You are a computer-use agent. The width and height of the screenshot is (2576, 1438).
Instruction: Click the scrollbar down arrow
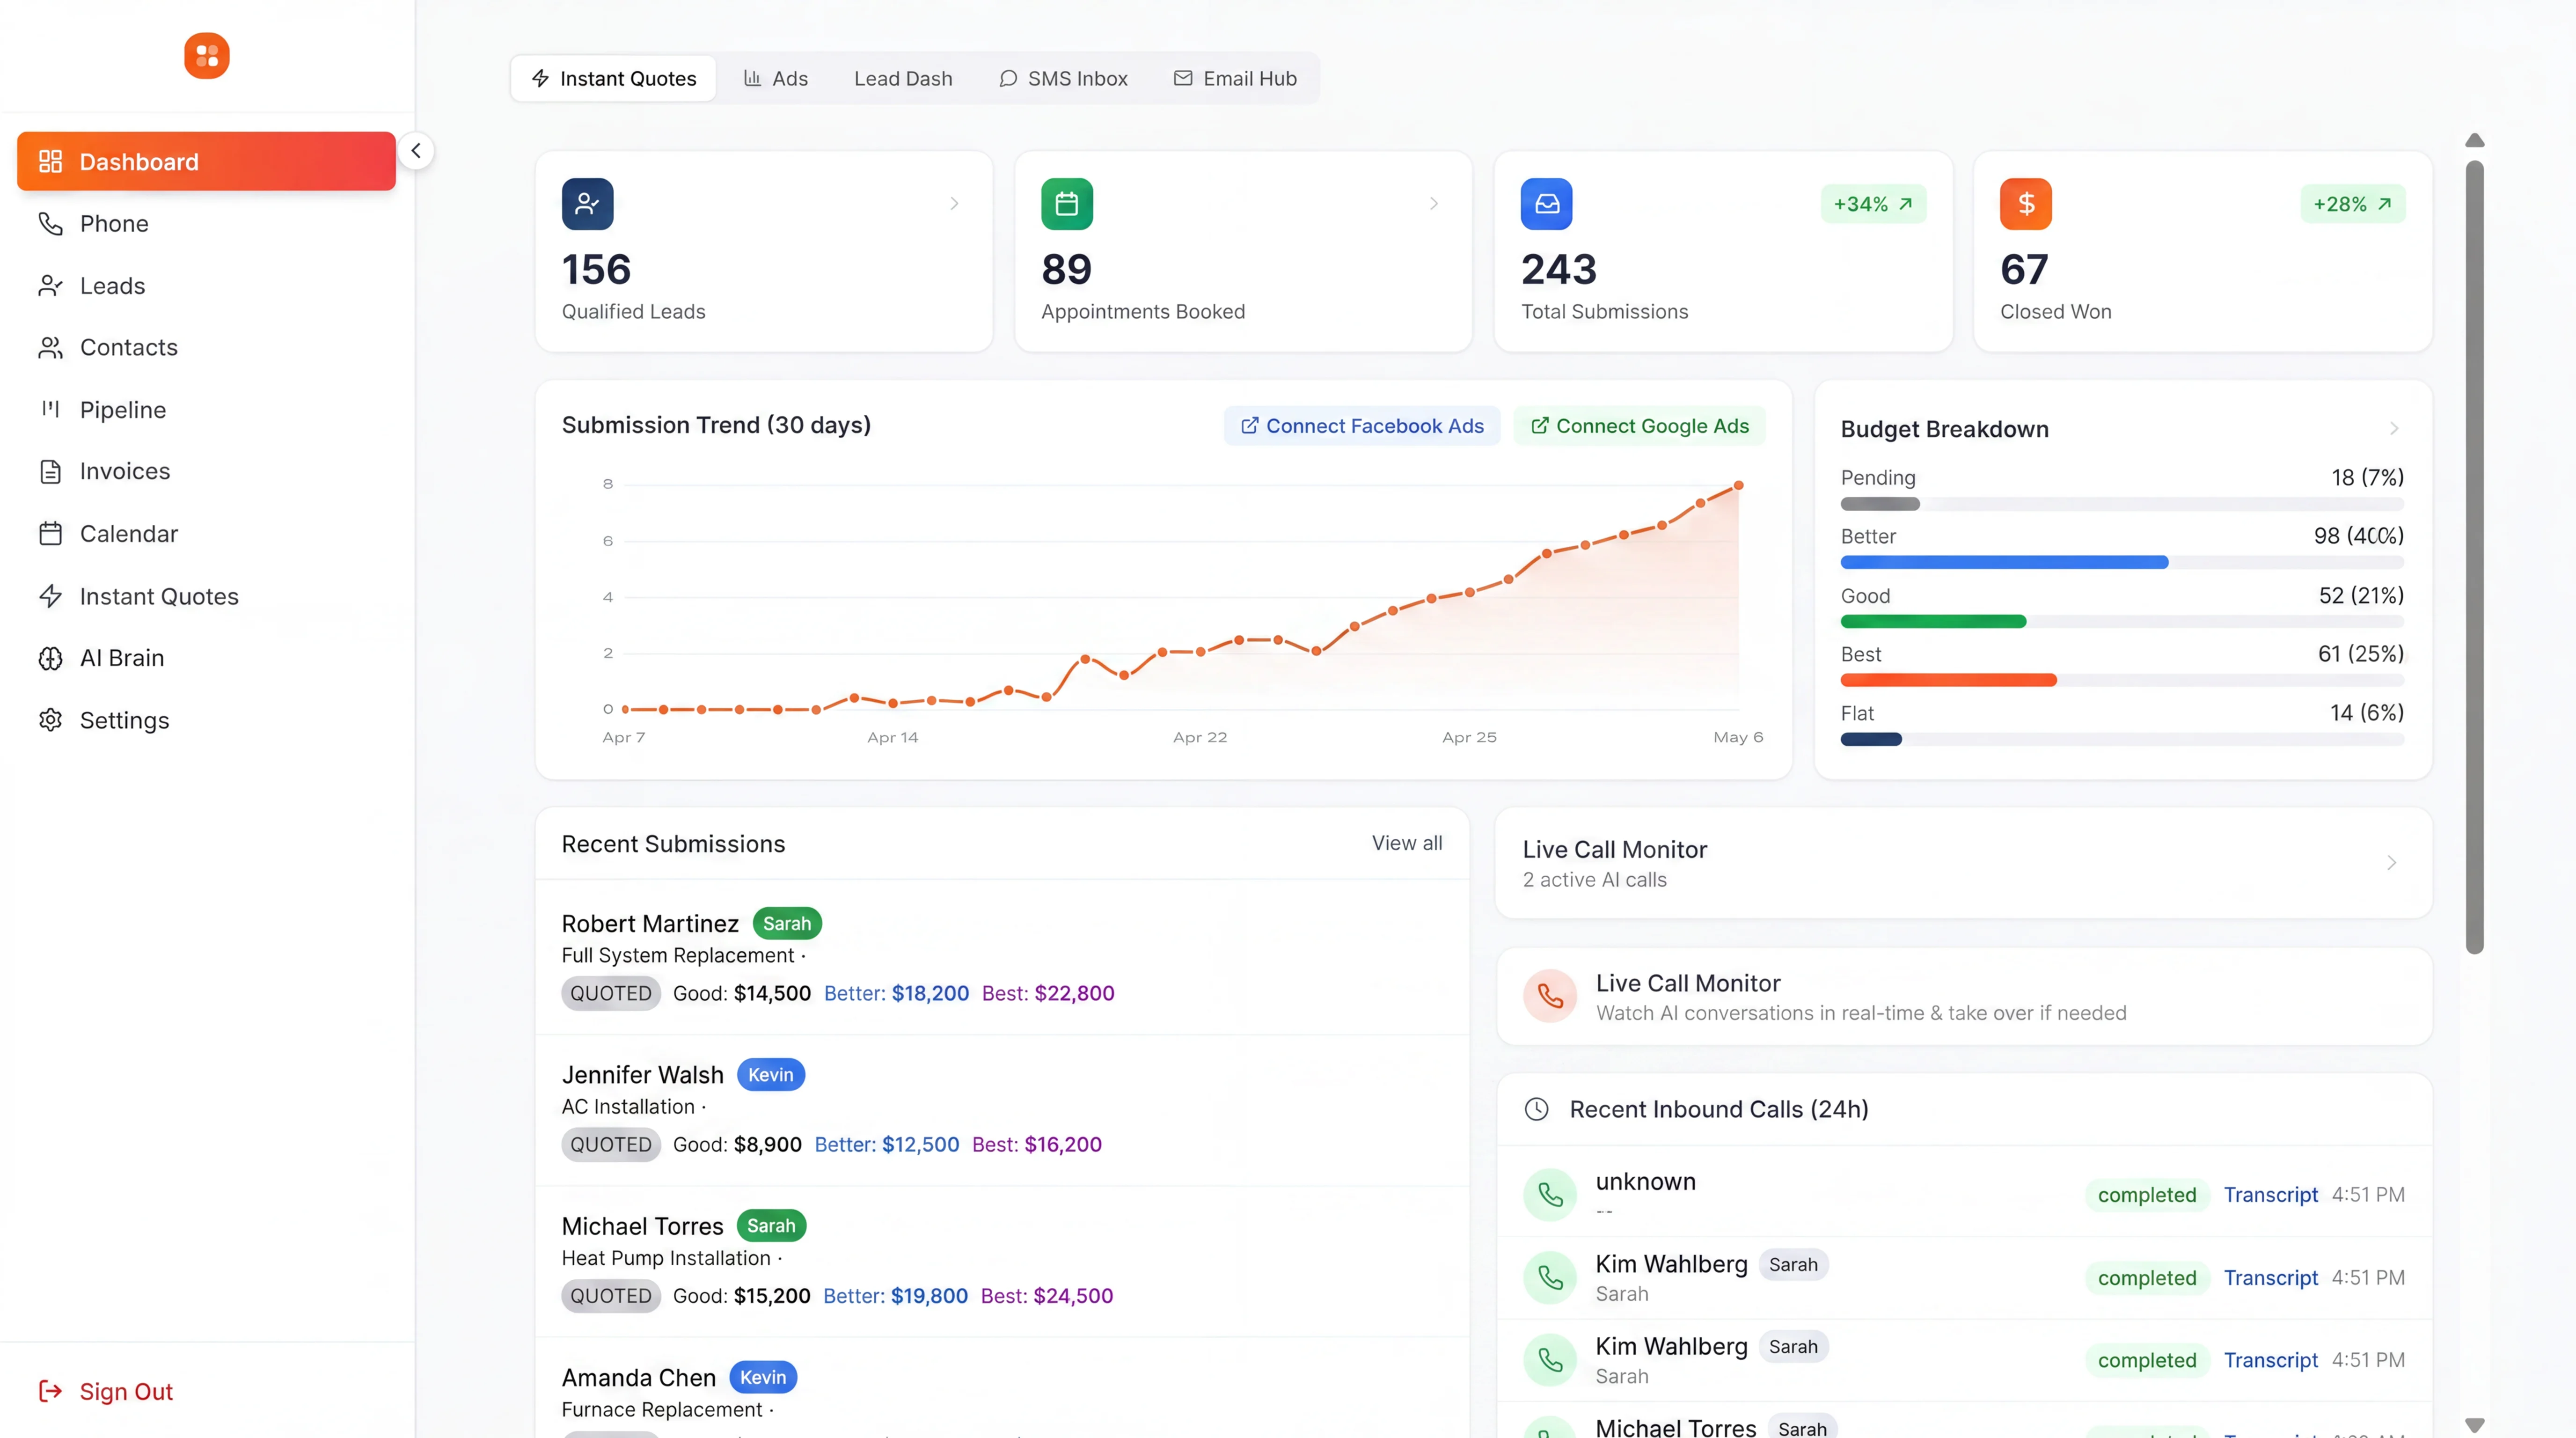2475,1425
